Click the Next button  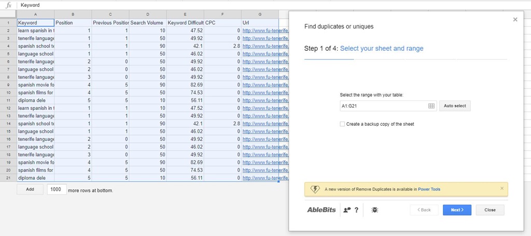coord(457,210)
